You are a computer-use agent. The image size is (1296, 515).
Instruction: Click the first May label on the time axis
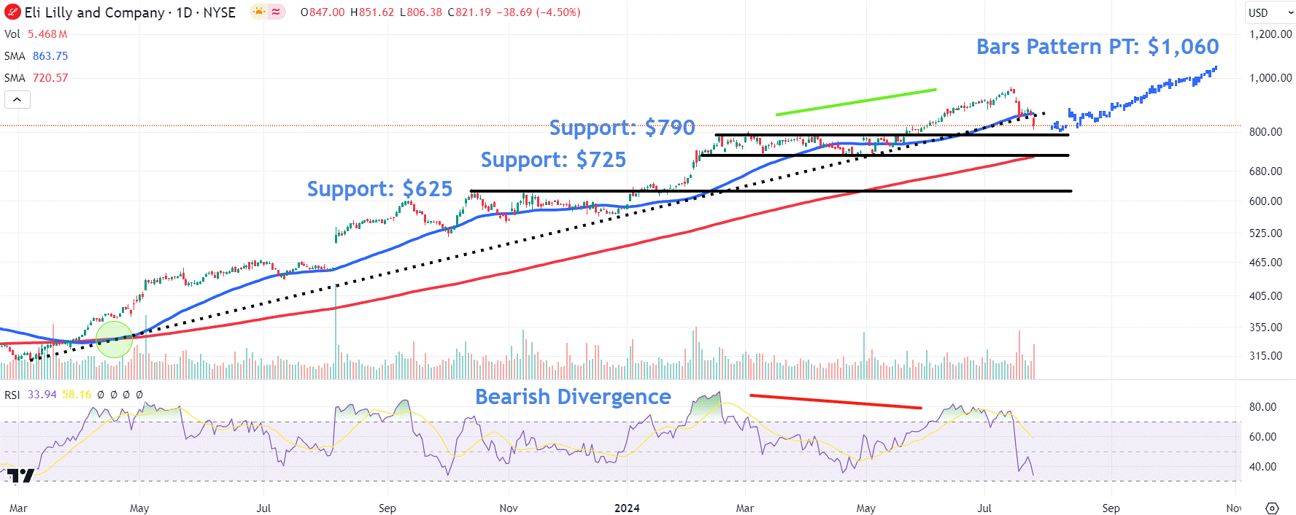click(139, 508)
